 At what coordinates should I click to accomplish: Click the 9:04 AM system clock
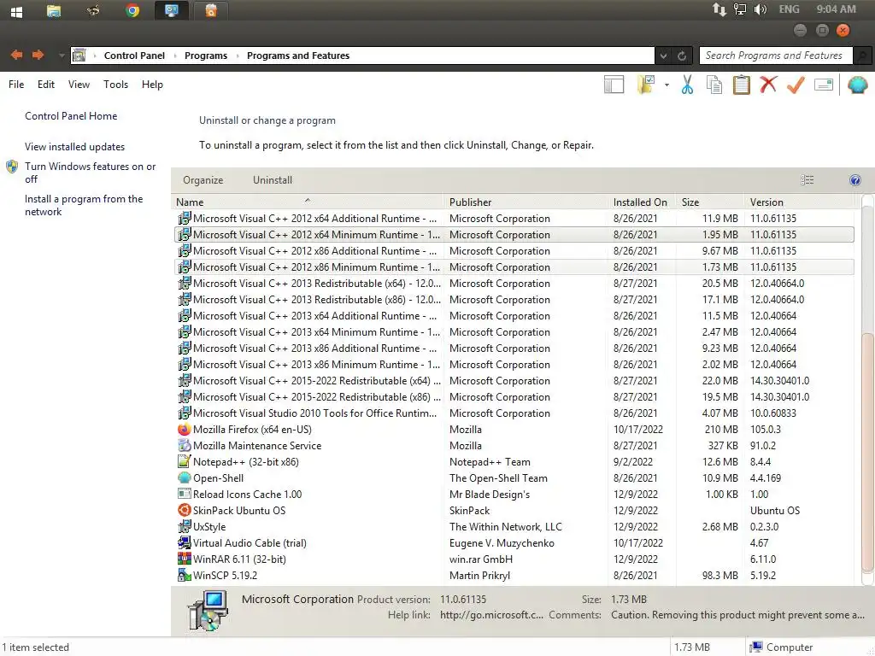(836, 9)
